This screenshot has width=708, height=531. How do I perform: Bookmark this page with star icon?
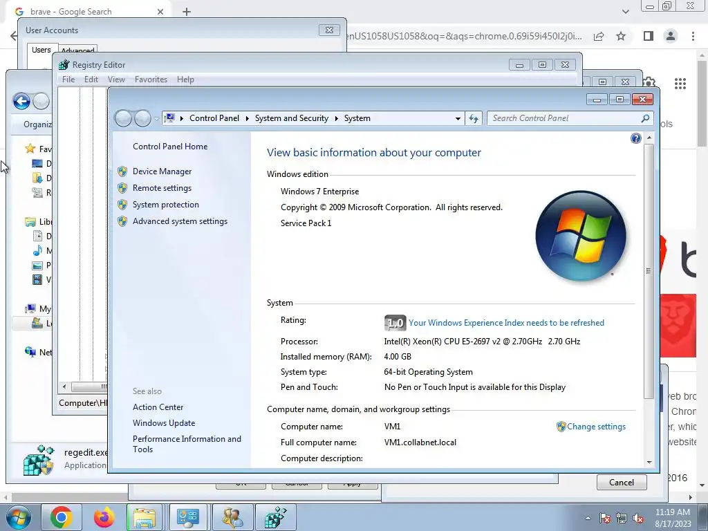click(x=621, y=36)
